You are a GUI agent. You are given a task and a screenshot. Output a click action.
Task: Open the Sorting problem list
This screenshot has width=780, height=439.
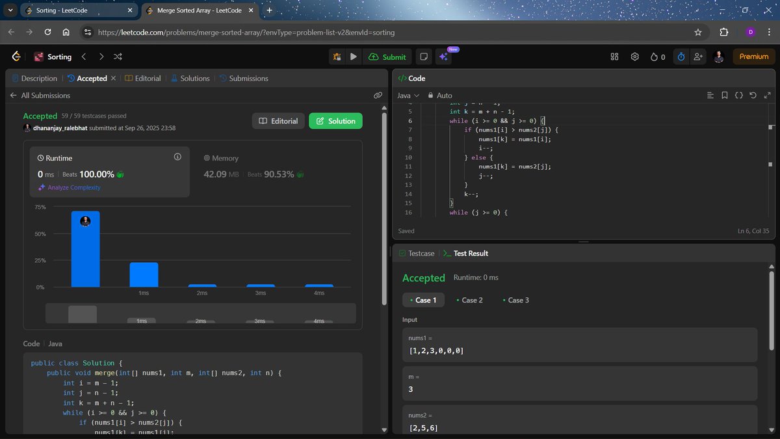[53, 57]
